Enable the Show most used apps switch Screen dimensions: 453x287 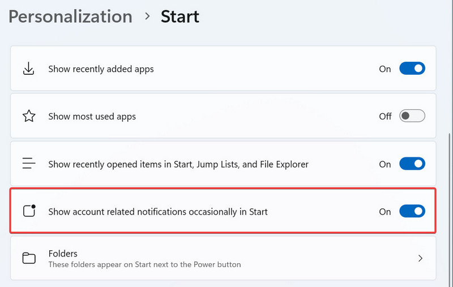412,117
